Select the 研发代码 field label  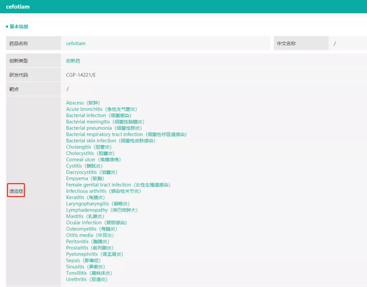(18, 75)
